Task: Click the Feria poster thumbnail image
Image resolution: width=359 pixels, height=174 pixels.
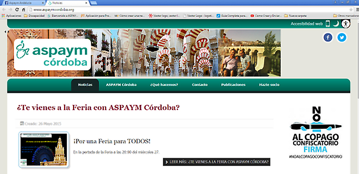Action: coord(44,149)
